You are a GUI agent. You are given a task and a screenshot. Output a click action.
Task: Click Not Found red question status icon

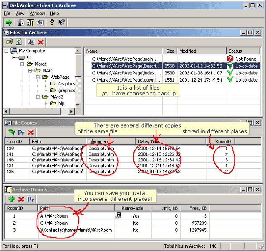tap(230, 59)
